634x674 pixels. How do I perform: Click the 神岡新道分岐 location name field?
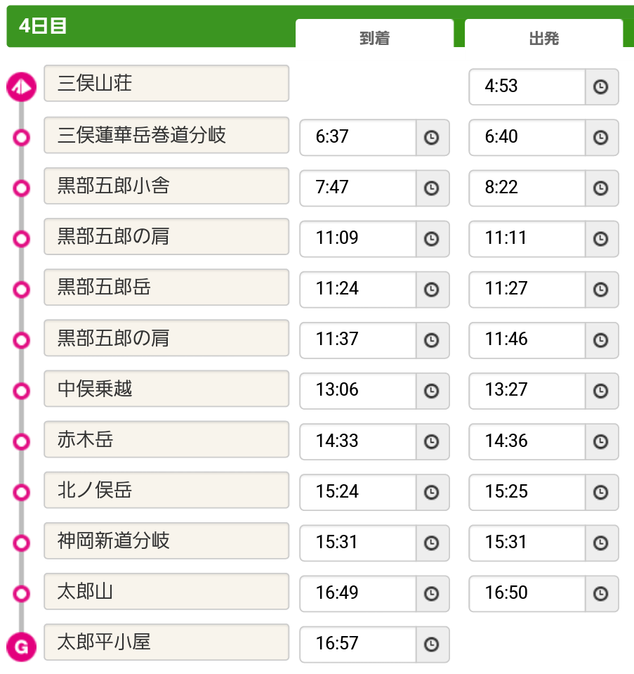pos(166,540)
